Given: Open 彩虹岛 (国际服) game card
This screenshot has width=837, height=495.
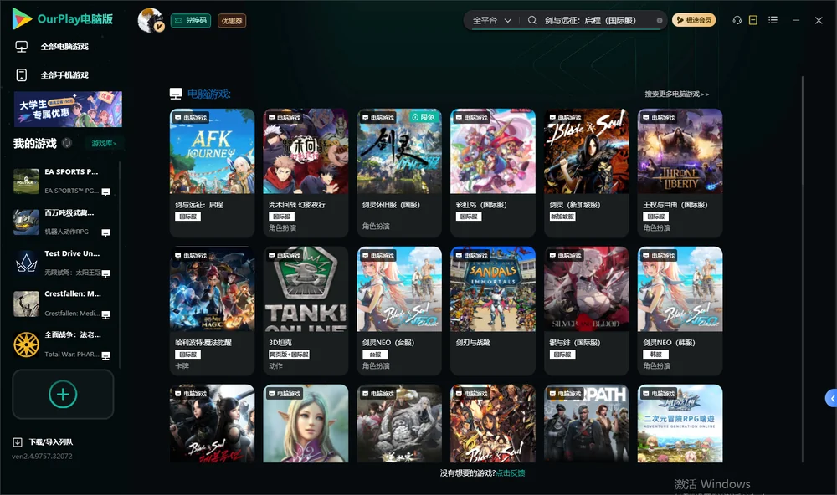Looking at the screenshot, I should (493, 173).
